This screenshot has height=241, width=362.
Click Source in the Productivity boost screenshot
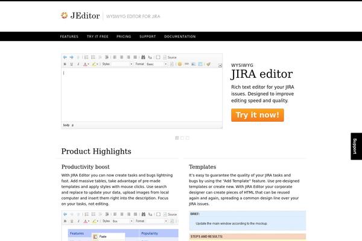[x=170, y=214]
